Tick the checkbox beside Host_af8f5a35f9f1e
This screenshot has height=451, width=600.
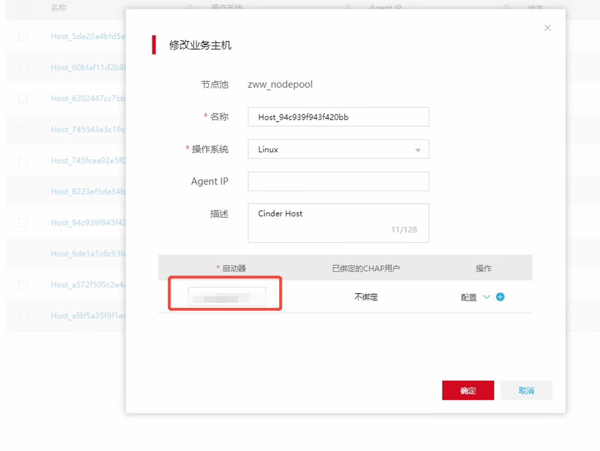coord(23,316)
